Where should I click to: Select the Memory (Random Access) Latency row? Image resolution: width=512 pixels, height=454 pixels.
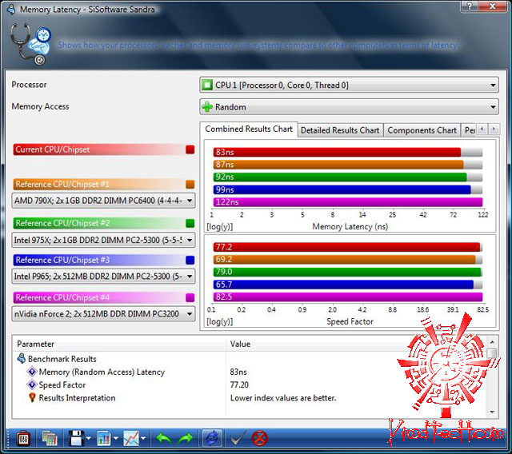(250, 372)
